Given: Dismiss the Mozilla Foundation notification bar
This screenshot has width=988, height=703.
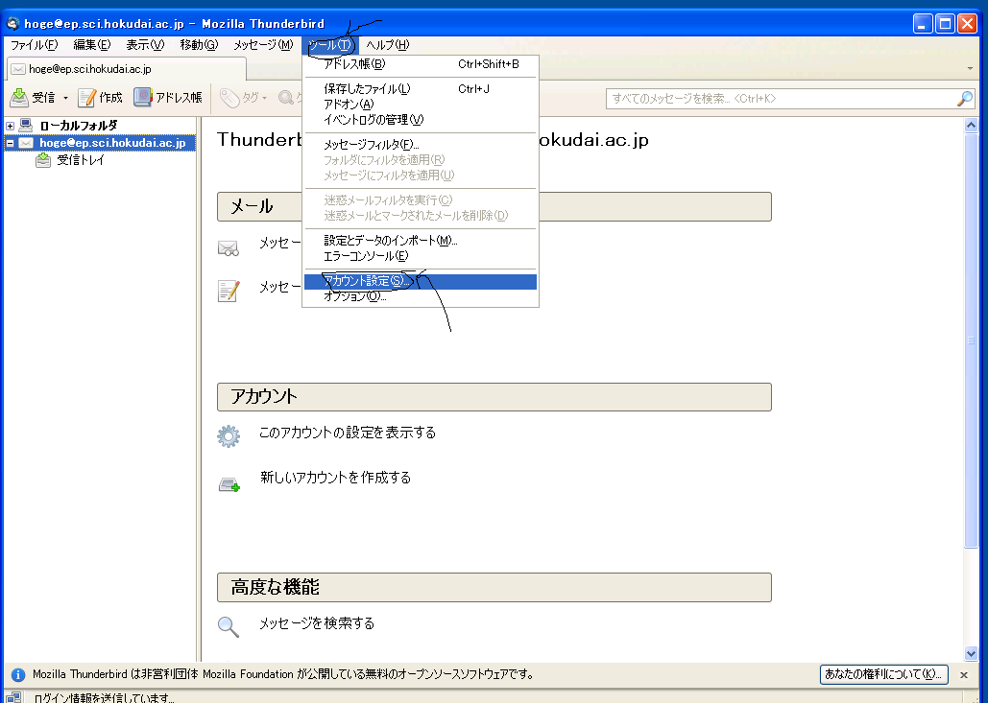Looking at the screenshot, I should click(963, 674).
